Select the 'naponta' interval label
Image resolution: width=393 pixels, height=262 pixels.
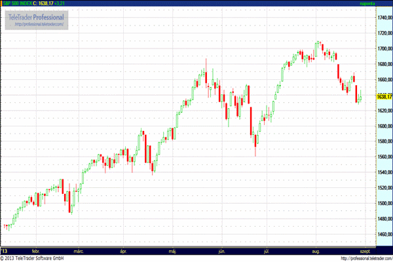pos(370,3)
